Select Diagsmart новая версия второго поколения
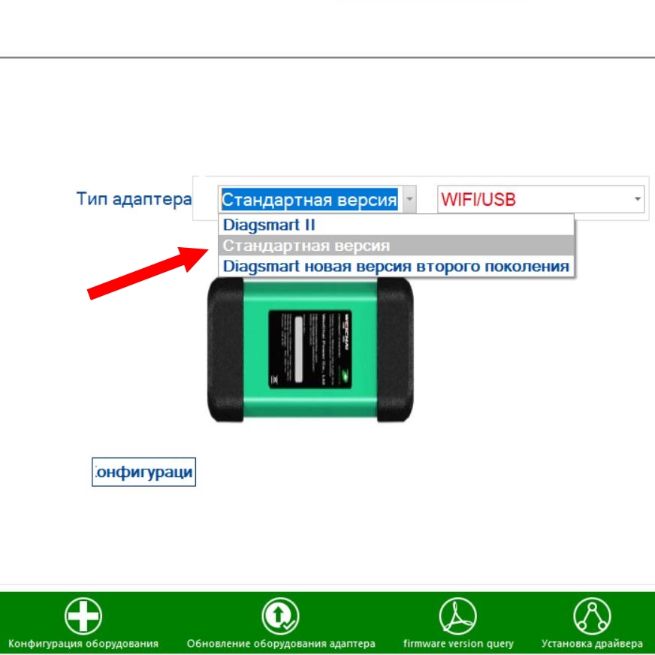 (x=396, y=266)
